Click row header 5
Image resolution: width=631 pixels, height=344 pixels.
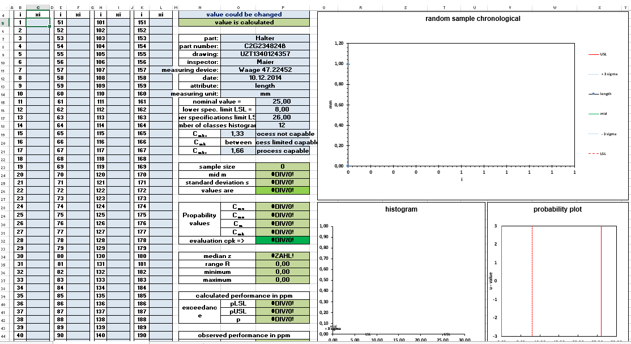tap(3, 23)
